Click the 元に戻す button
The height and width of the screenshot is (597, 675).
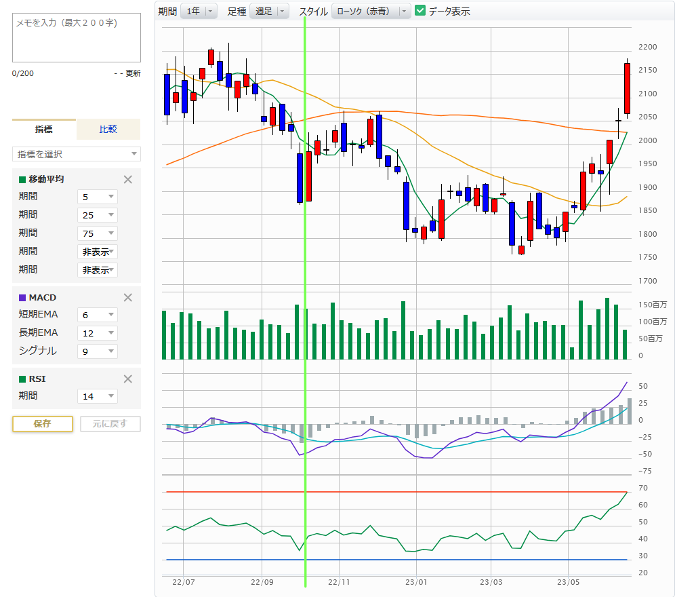point(110,424)
